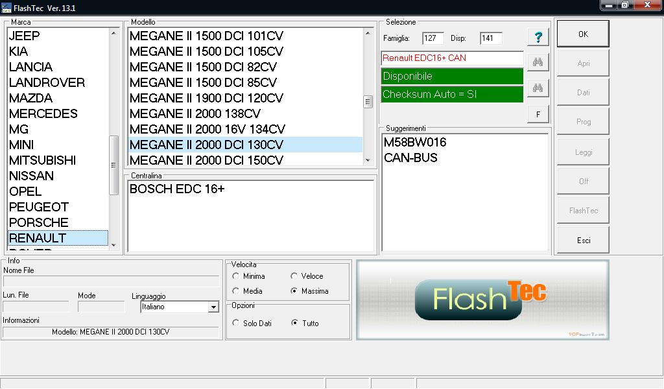Click the Modello list scrollbar thumb
Image resolution: width=664 pixels, height=389 pixels.
[368, 102]
